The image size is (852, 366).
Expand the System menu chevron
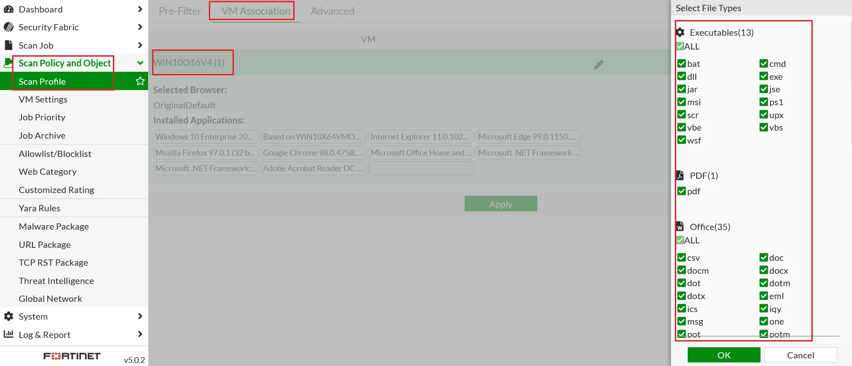[x=140, y=317]
